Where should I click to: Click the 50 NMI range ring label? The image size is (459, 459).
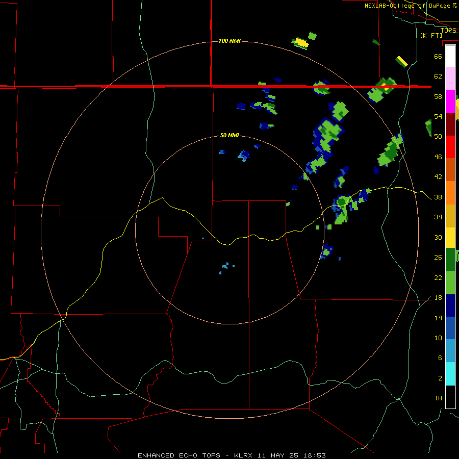(x=229, y=135)
